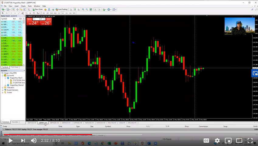The image size is (258, 146).
Task: Switch chart to bar chart icon
Action: point(71,9)
